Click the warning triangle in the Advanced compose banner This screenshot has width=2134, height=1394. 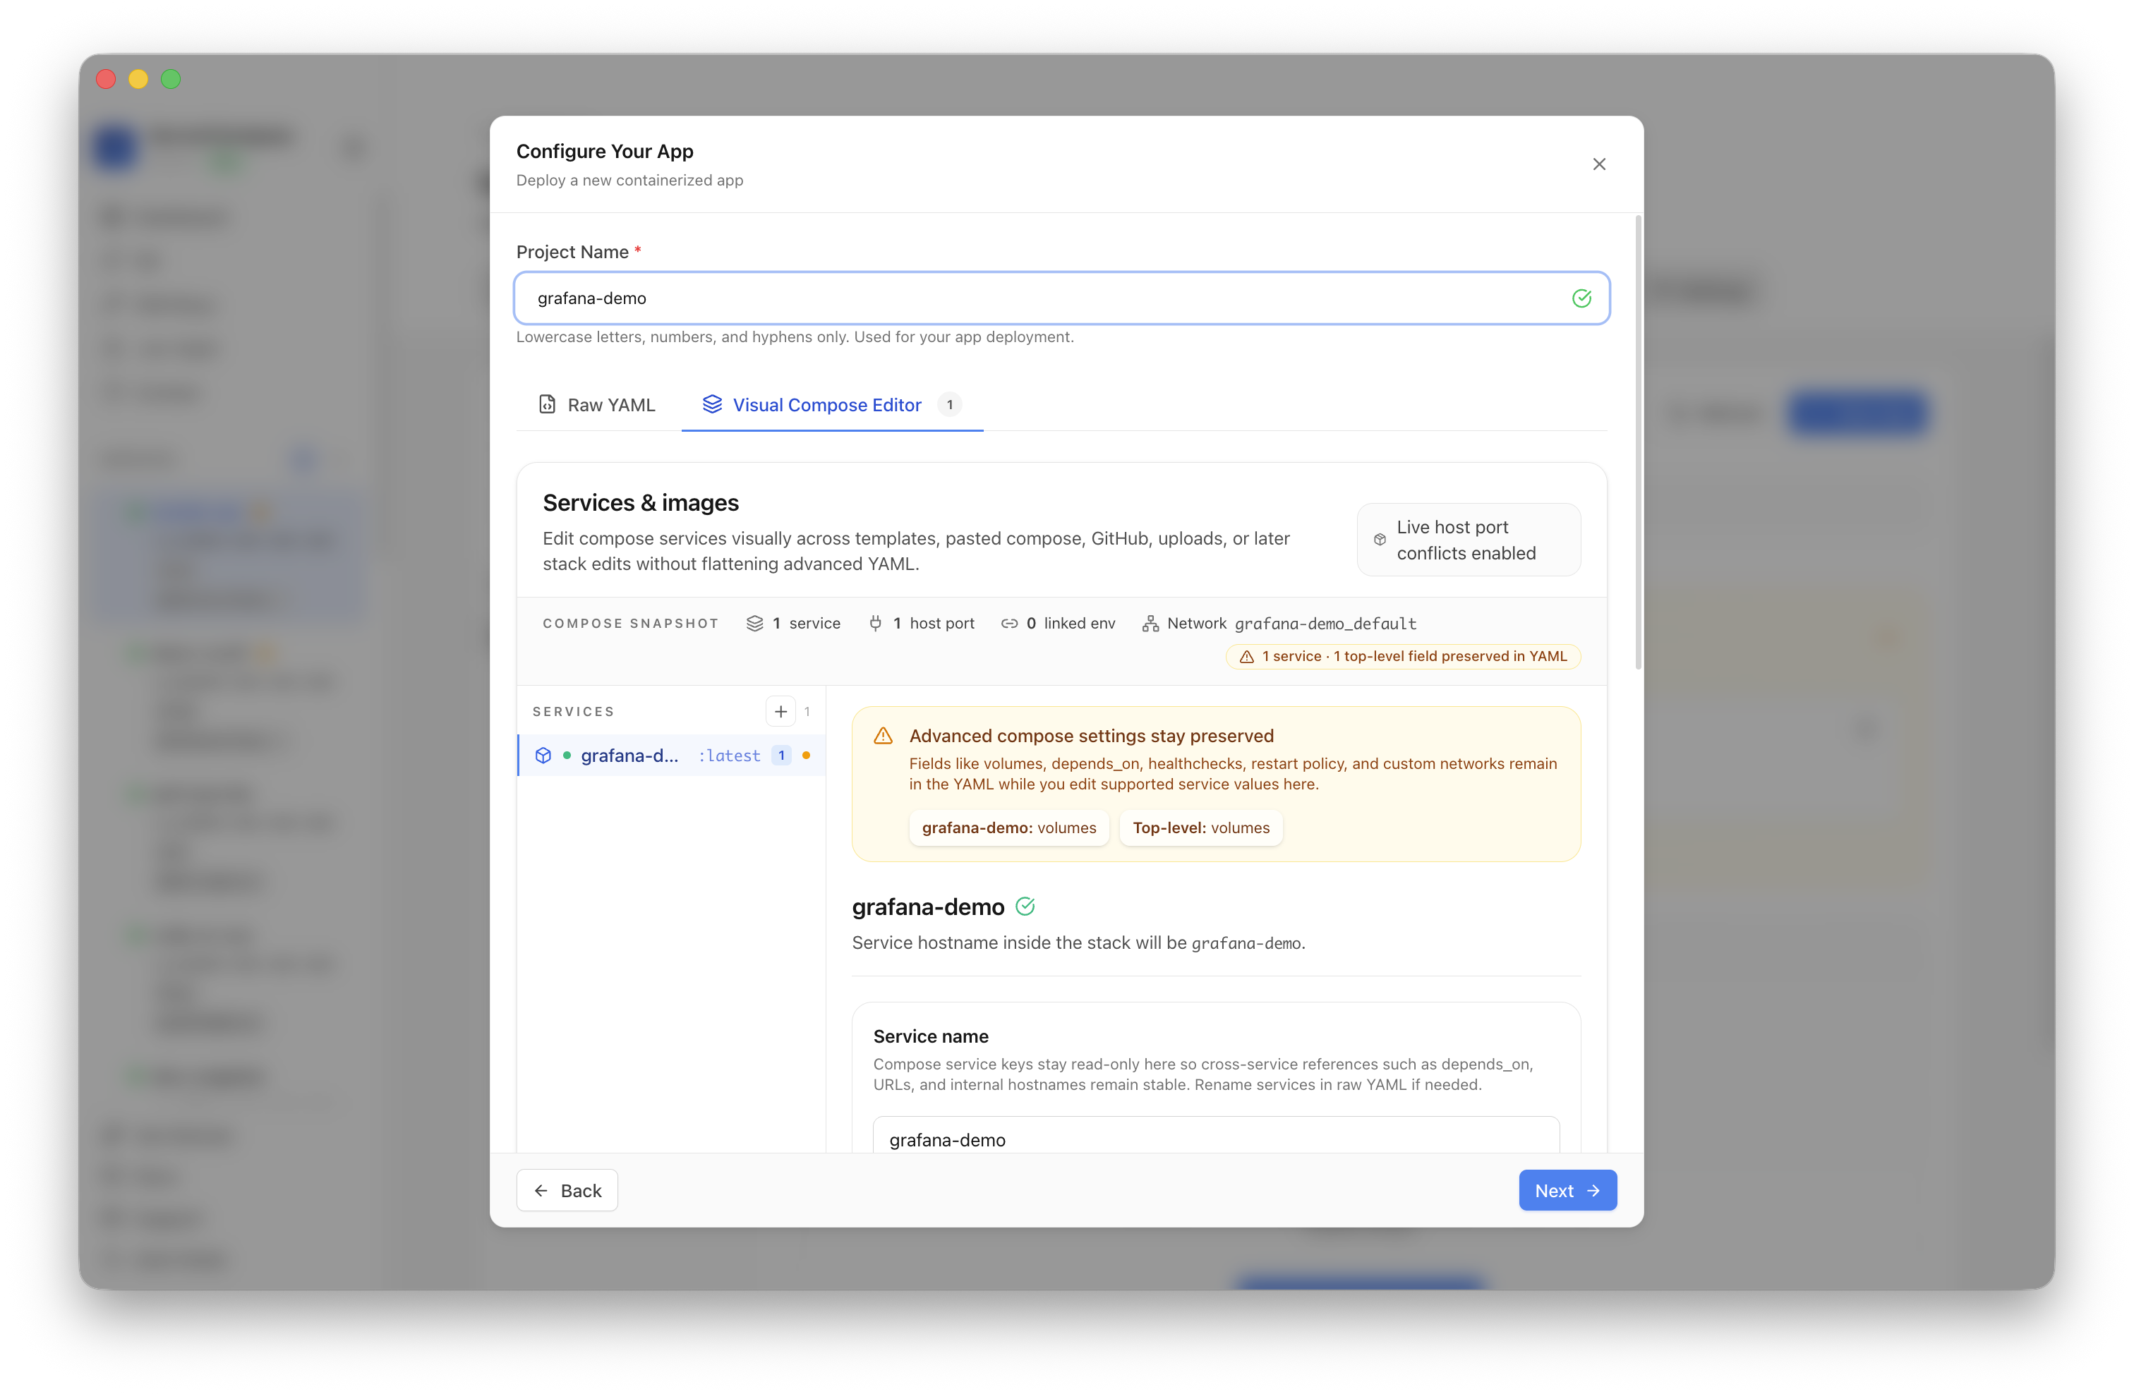click(x=884, y=736)
